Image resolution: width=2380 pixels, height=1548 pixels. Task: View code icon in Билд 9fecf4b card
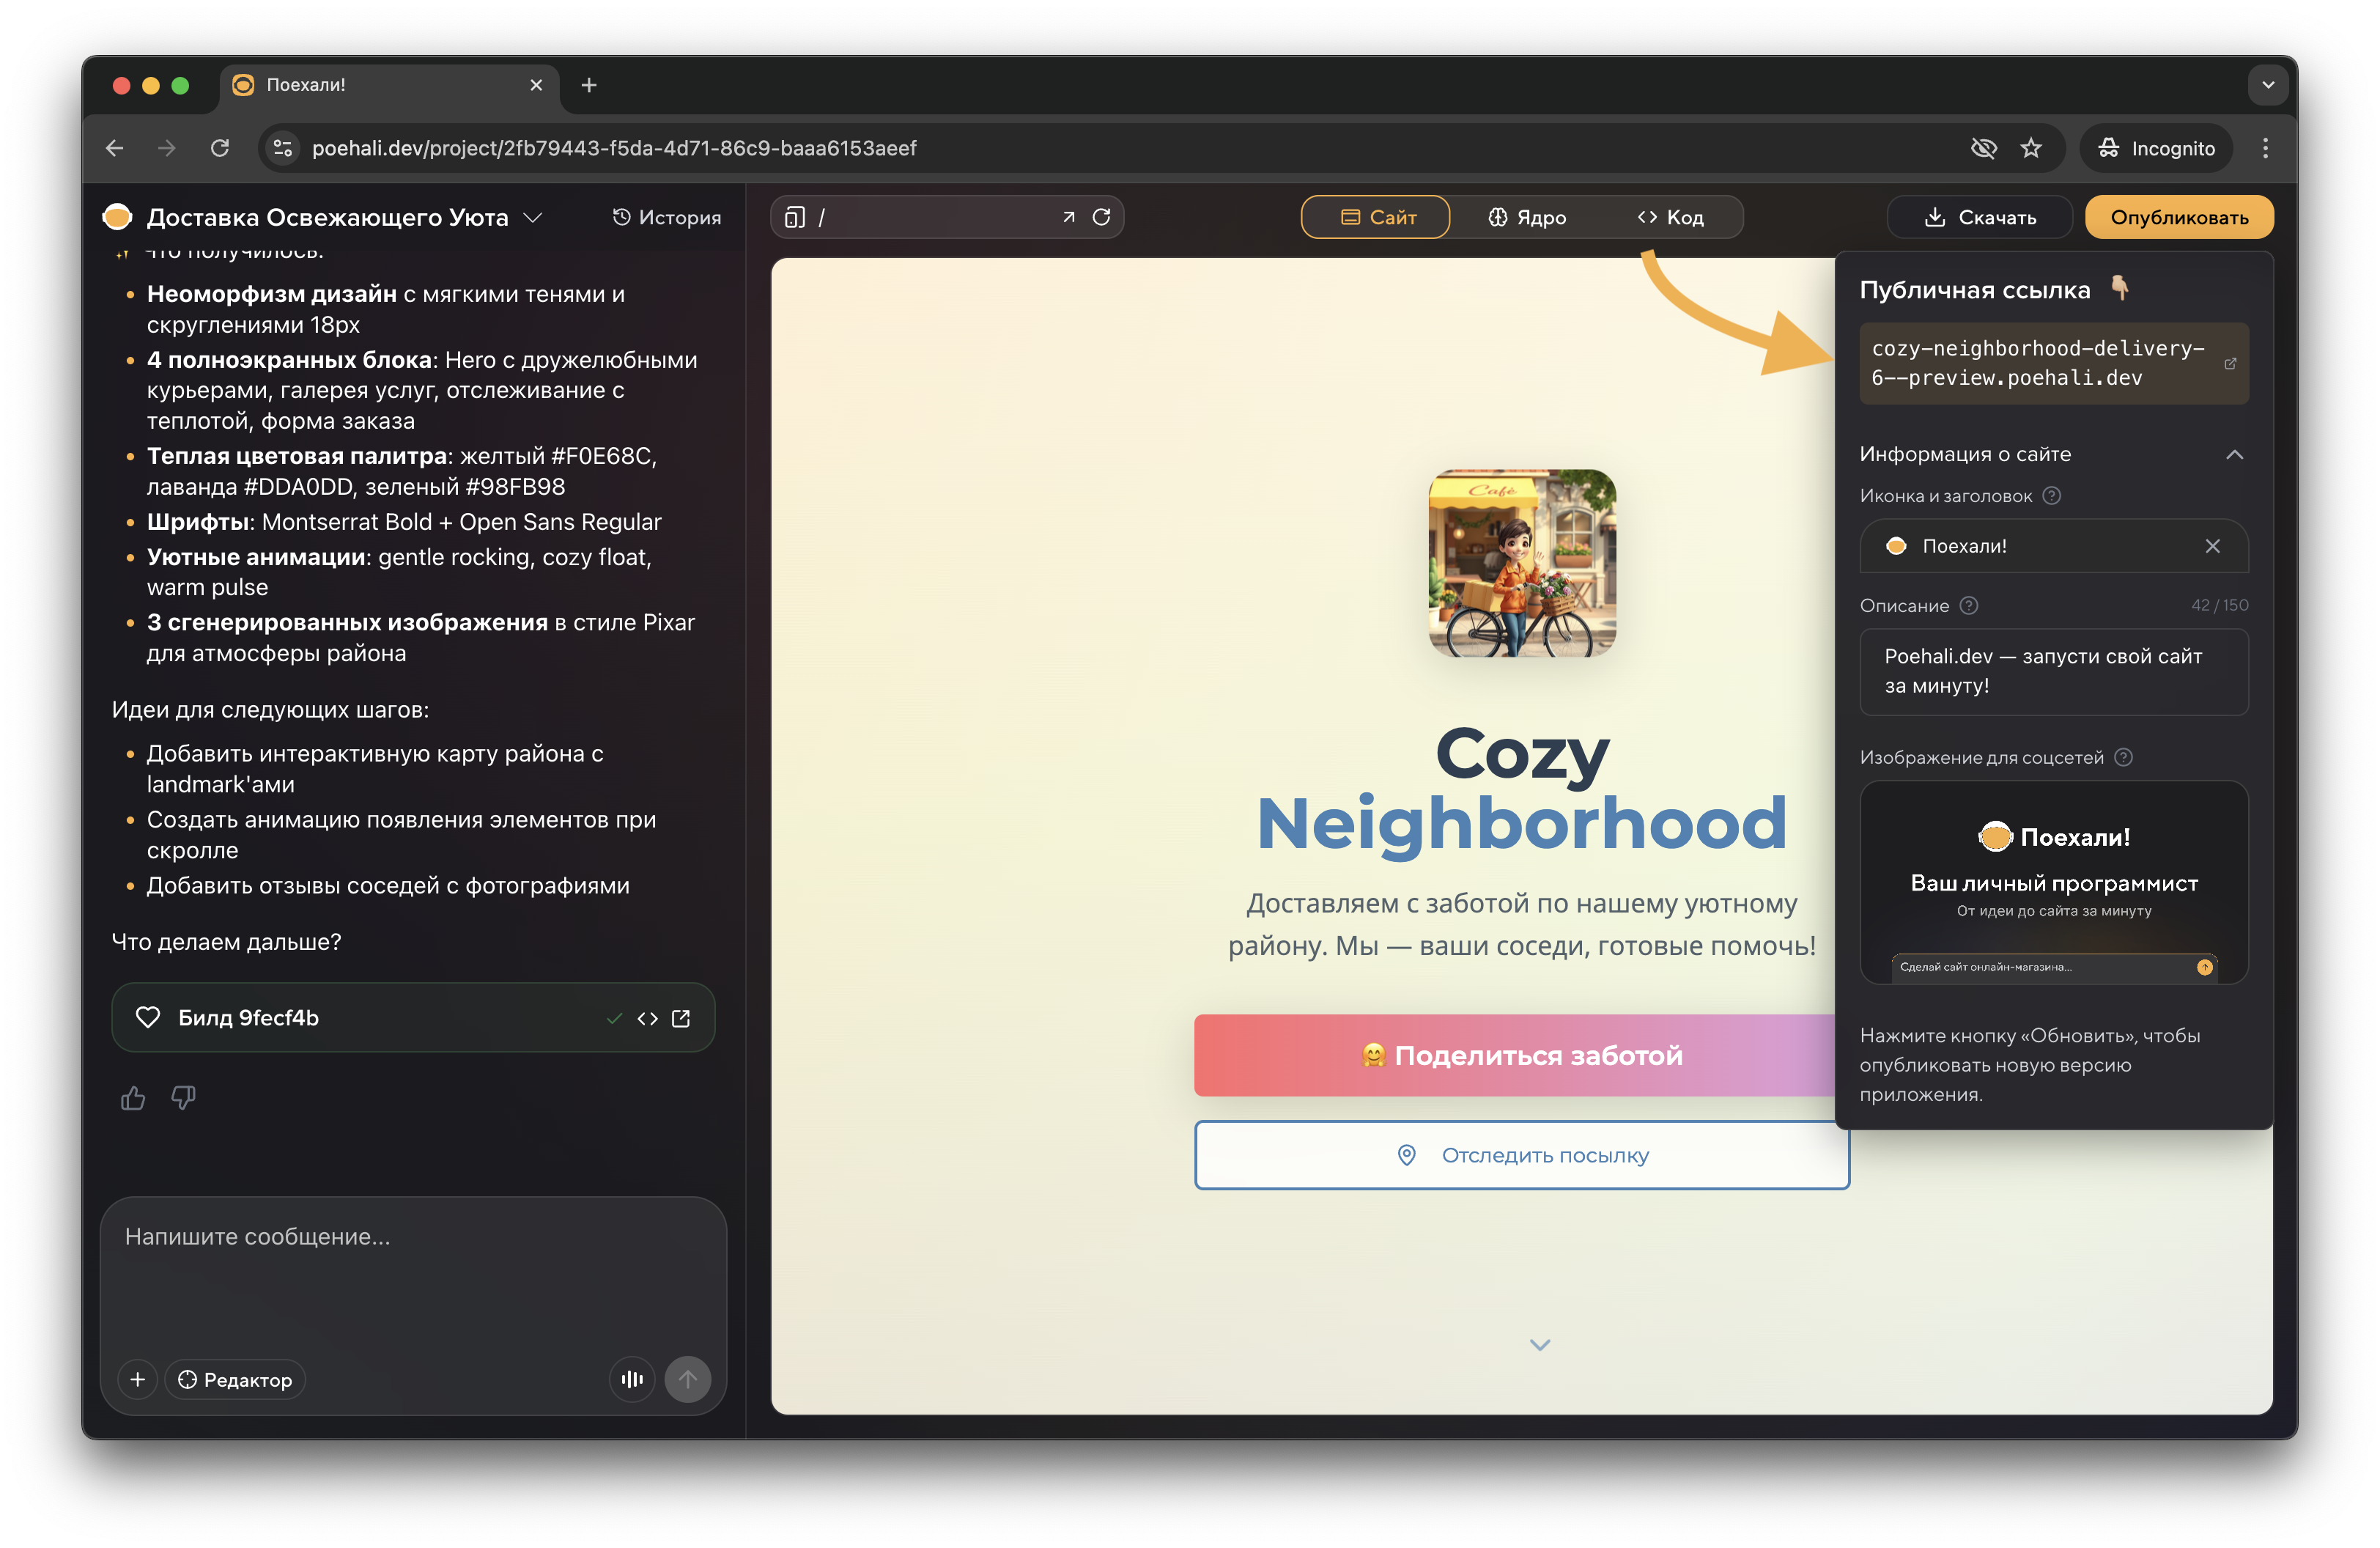tap(647, 1018)
